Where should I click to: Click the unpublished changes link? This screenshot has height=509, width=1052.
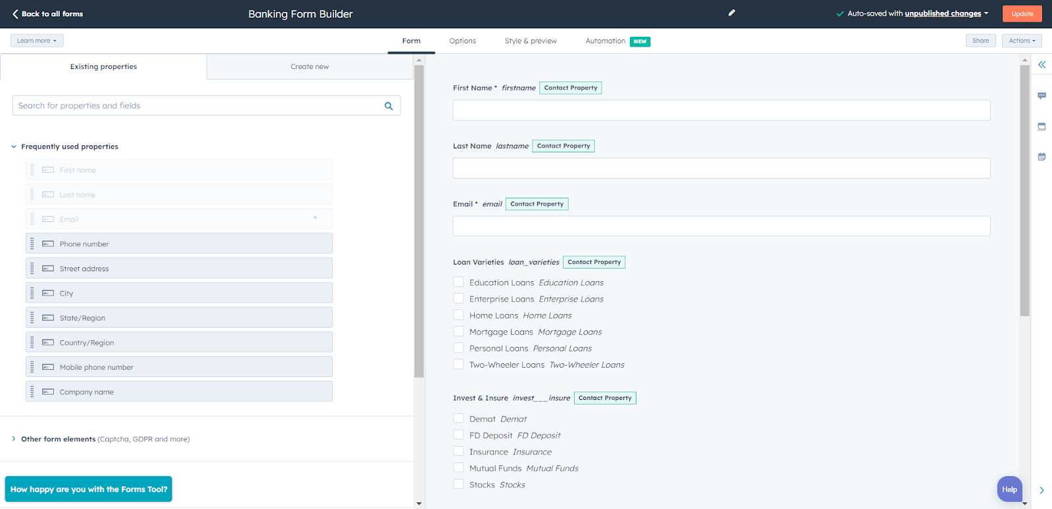pos(943,13)
